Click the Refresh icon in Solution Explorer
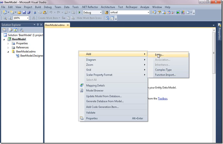 coord(15,30)
